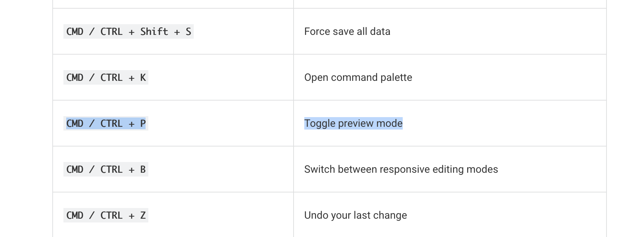Click the letter "B" in the responsive modes shortcut

pos(143,170)
